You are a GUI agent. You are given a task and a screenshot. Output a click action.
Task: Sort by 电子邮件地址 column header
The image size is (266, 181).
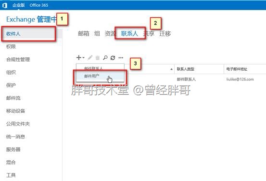click(x=237, y=69)
